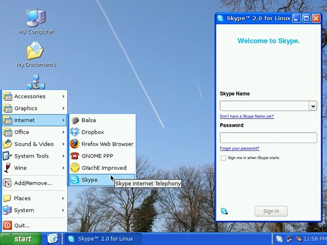Click the Password input field

click(268, 138)
